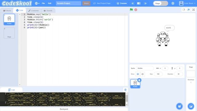The image size is (197, 111).
Task: Click code line Robbie.think('world')
Action: [40, 20]
